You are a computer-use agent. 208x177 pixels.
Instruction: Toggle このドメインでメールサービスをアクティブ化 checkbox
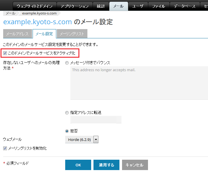point(5,53)
